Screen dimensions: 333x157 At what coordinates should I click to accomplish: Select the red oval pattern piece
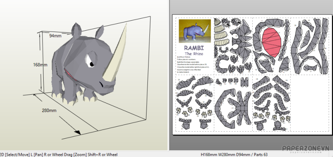pos(272,42)
